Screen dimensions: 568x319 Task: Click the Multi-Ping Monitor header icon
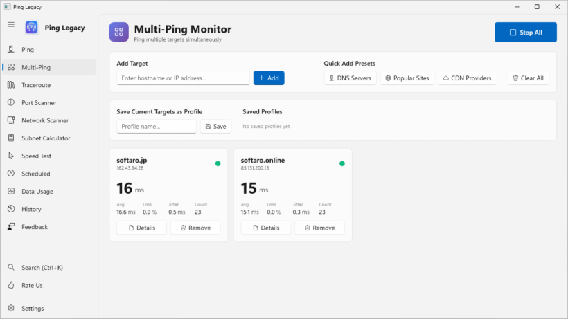[x=119, y=33]
